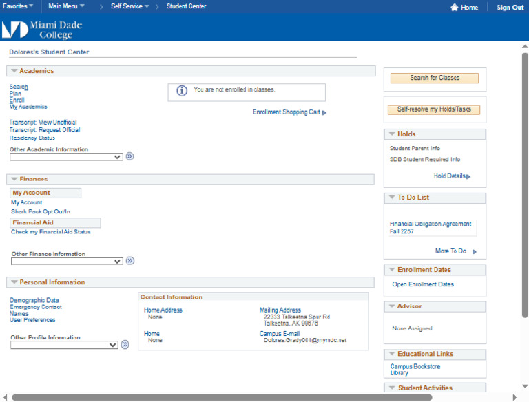529x402 pixels.
Task: Open Shark Pack Opt Out/In link
Action: point(41,211)
